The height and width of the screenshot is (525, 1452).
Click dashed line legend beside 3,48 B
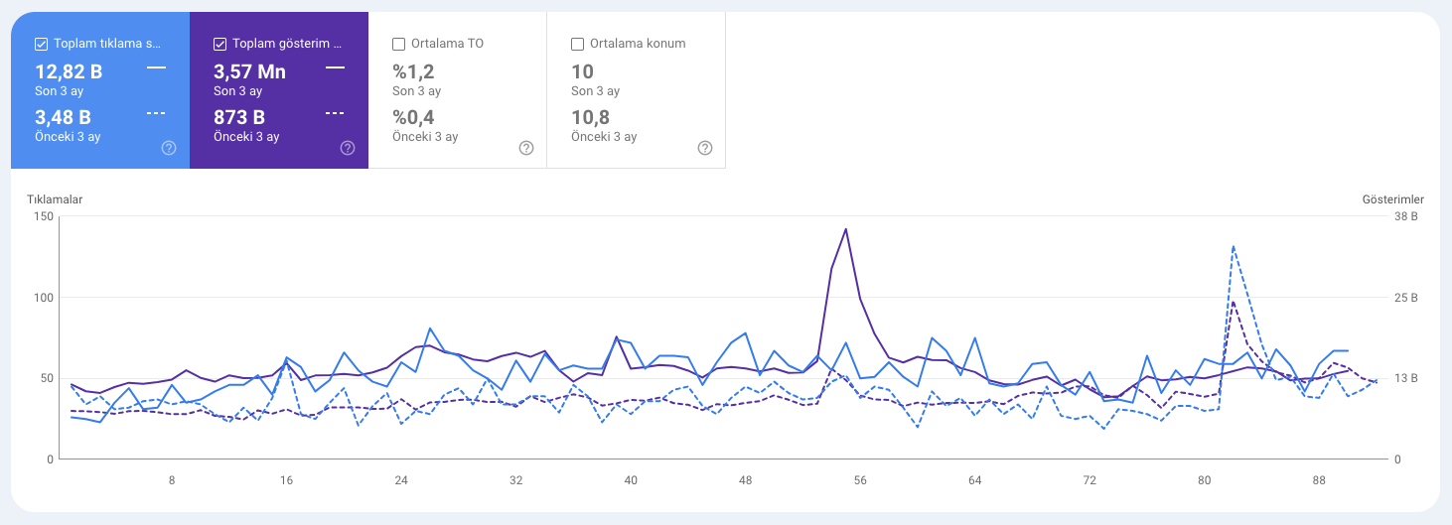tap(156, 113)
